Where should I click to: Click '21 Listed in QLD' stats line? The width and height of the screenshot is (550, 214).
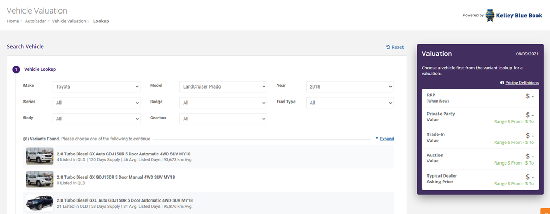click(x=125, y=206)
